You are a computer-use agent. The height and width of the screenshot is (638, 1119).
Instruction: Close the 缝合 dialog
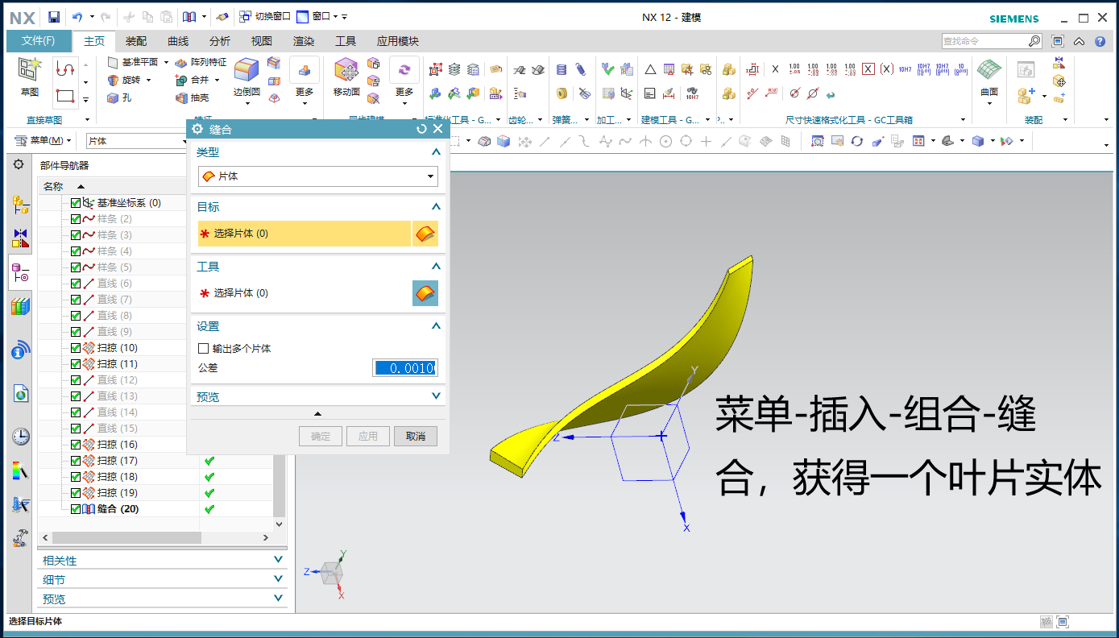coord(437,129)
